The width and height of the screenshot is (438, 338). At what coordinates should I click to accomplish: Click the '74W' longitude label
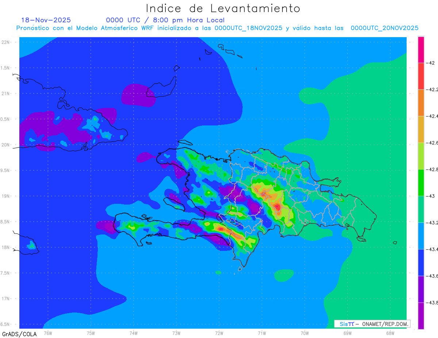(134, 333)
